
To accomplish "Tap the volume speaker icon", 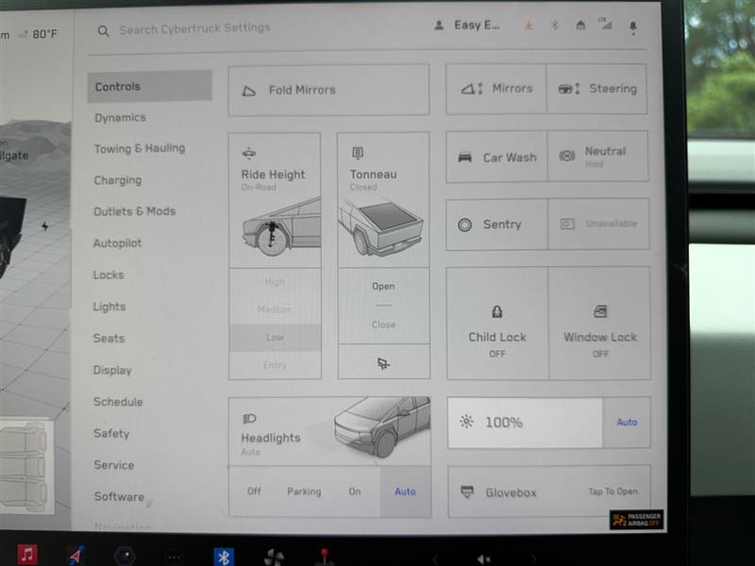I will (x=483, y=558).
